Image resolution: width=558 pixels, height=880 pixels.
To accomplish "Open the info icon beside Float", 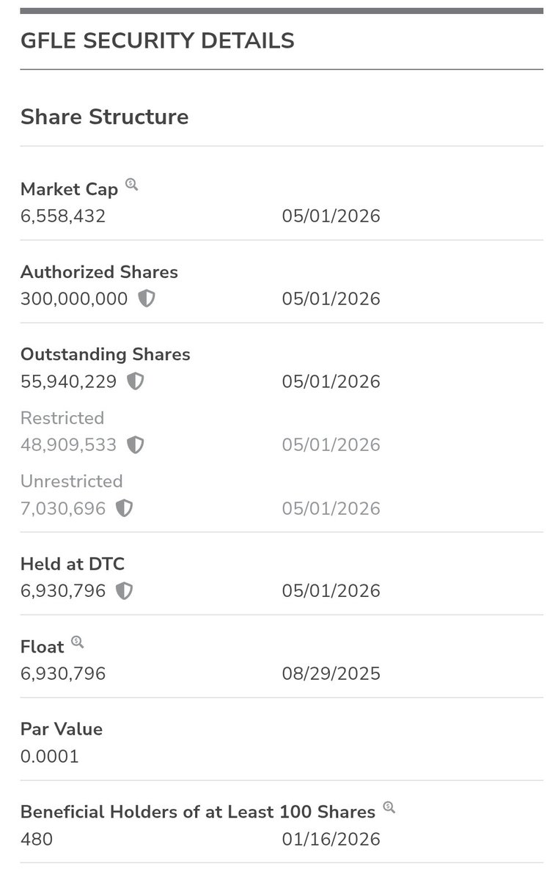I will pos(77,642).
